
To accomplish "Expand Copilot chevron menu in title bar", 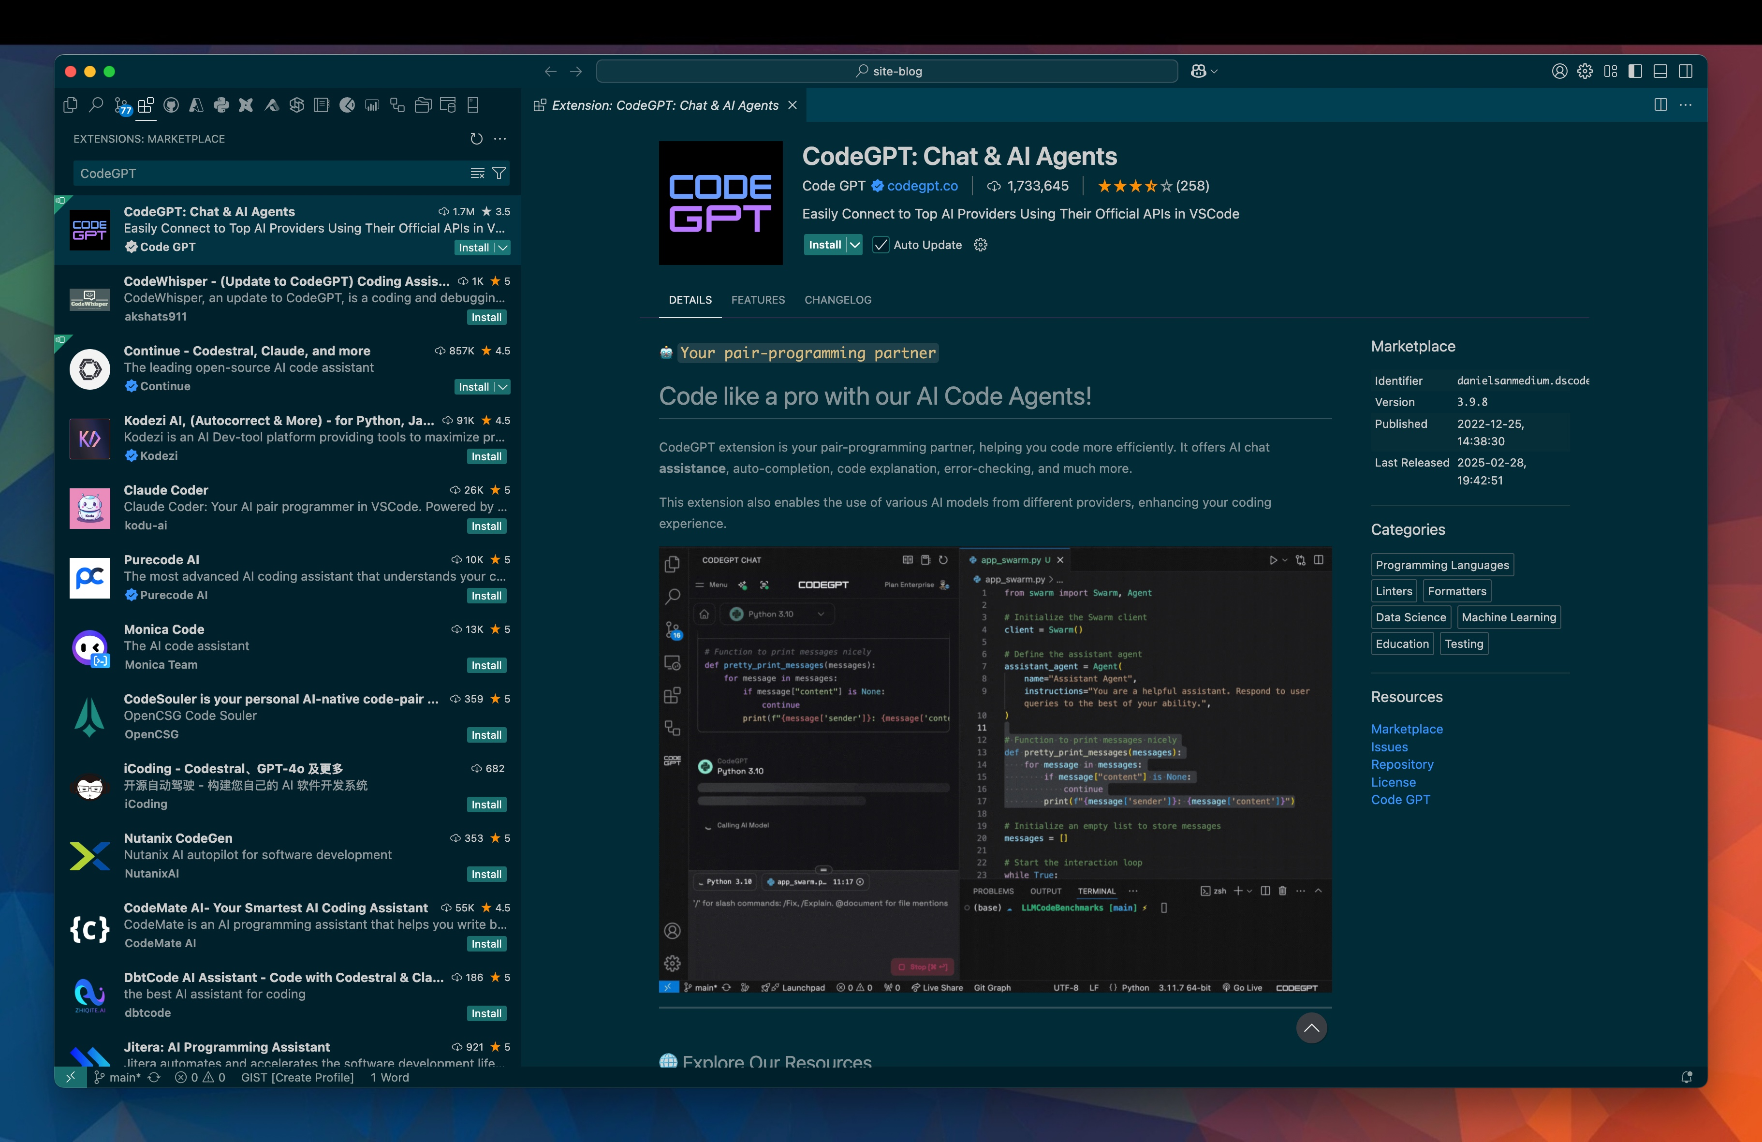I will (1214, 71).
